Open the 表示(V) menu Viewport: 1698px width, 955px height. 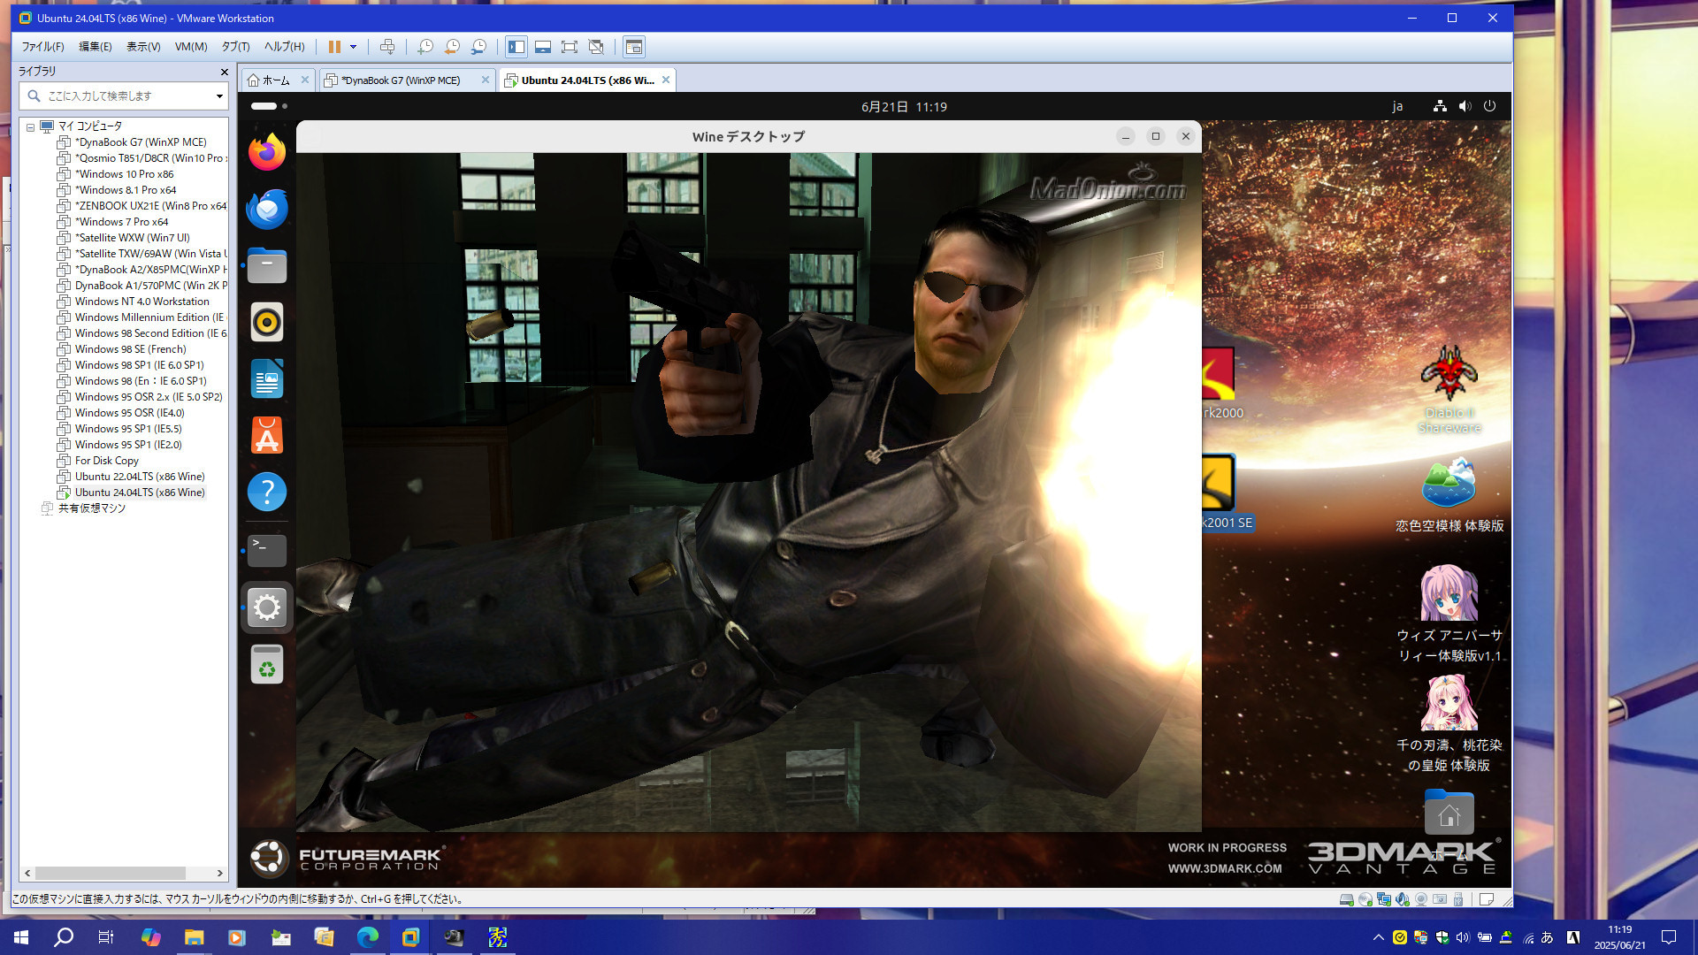coord(143,47)
